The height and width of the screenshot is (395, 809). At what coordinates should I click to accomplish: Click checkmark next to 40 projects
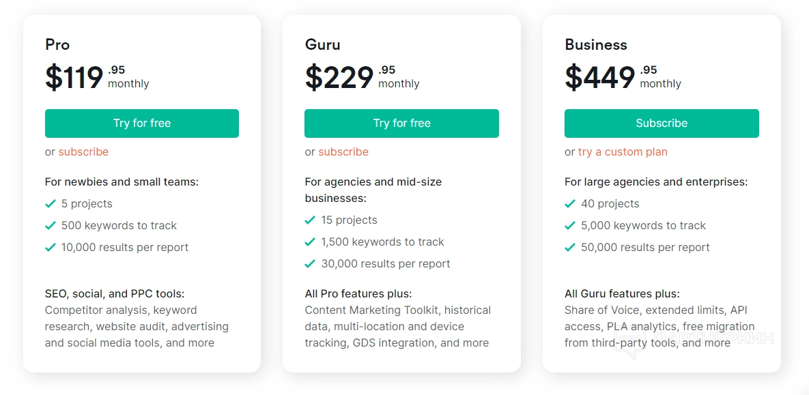570,204
